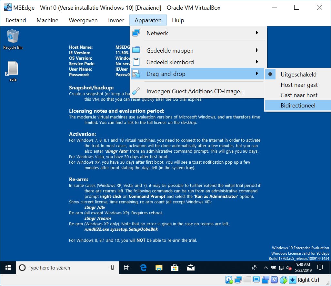The height and width of the screenshot is (286, 331).
Task: Click the keyboard capture arrow icon
Action: (292, 280)
